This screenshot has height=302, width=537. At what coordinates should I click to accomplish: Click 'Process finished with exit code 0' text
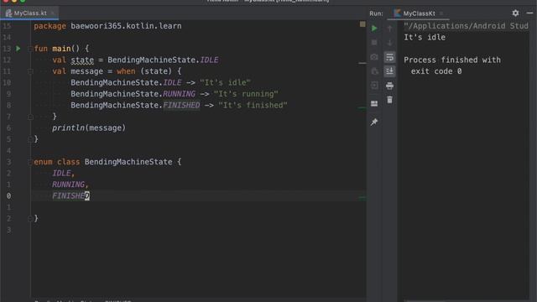pos(452,65)
